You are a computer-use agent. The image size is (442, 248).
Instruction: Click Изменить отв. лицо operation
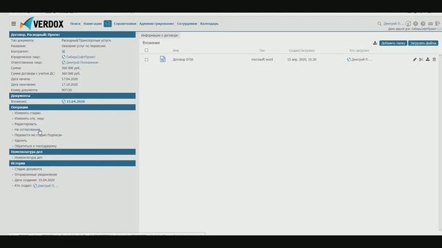coord(29,118)
